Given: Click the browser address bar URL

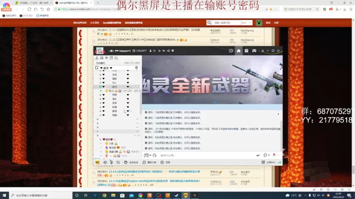Looking at the screenshot, I should tap(90, 9).
